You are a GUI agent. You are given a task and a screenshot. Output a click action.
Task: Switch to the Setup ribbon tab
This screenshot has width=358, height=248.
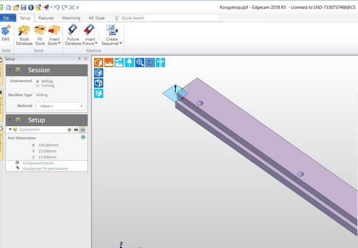pos(25,18)
